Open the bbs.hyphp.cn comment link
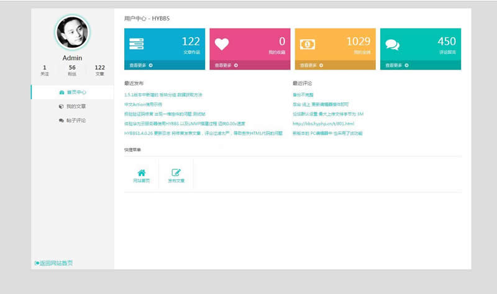This screenshot has height=294, width=497. pos(323,124)
